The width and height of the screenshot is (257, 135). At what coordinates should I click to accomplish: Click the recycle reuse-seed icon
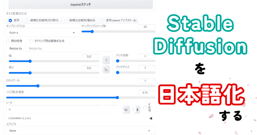pos(137,109)
